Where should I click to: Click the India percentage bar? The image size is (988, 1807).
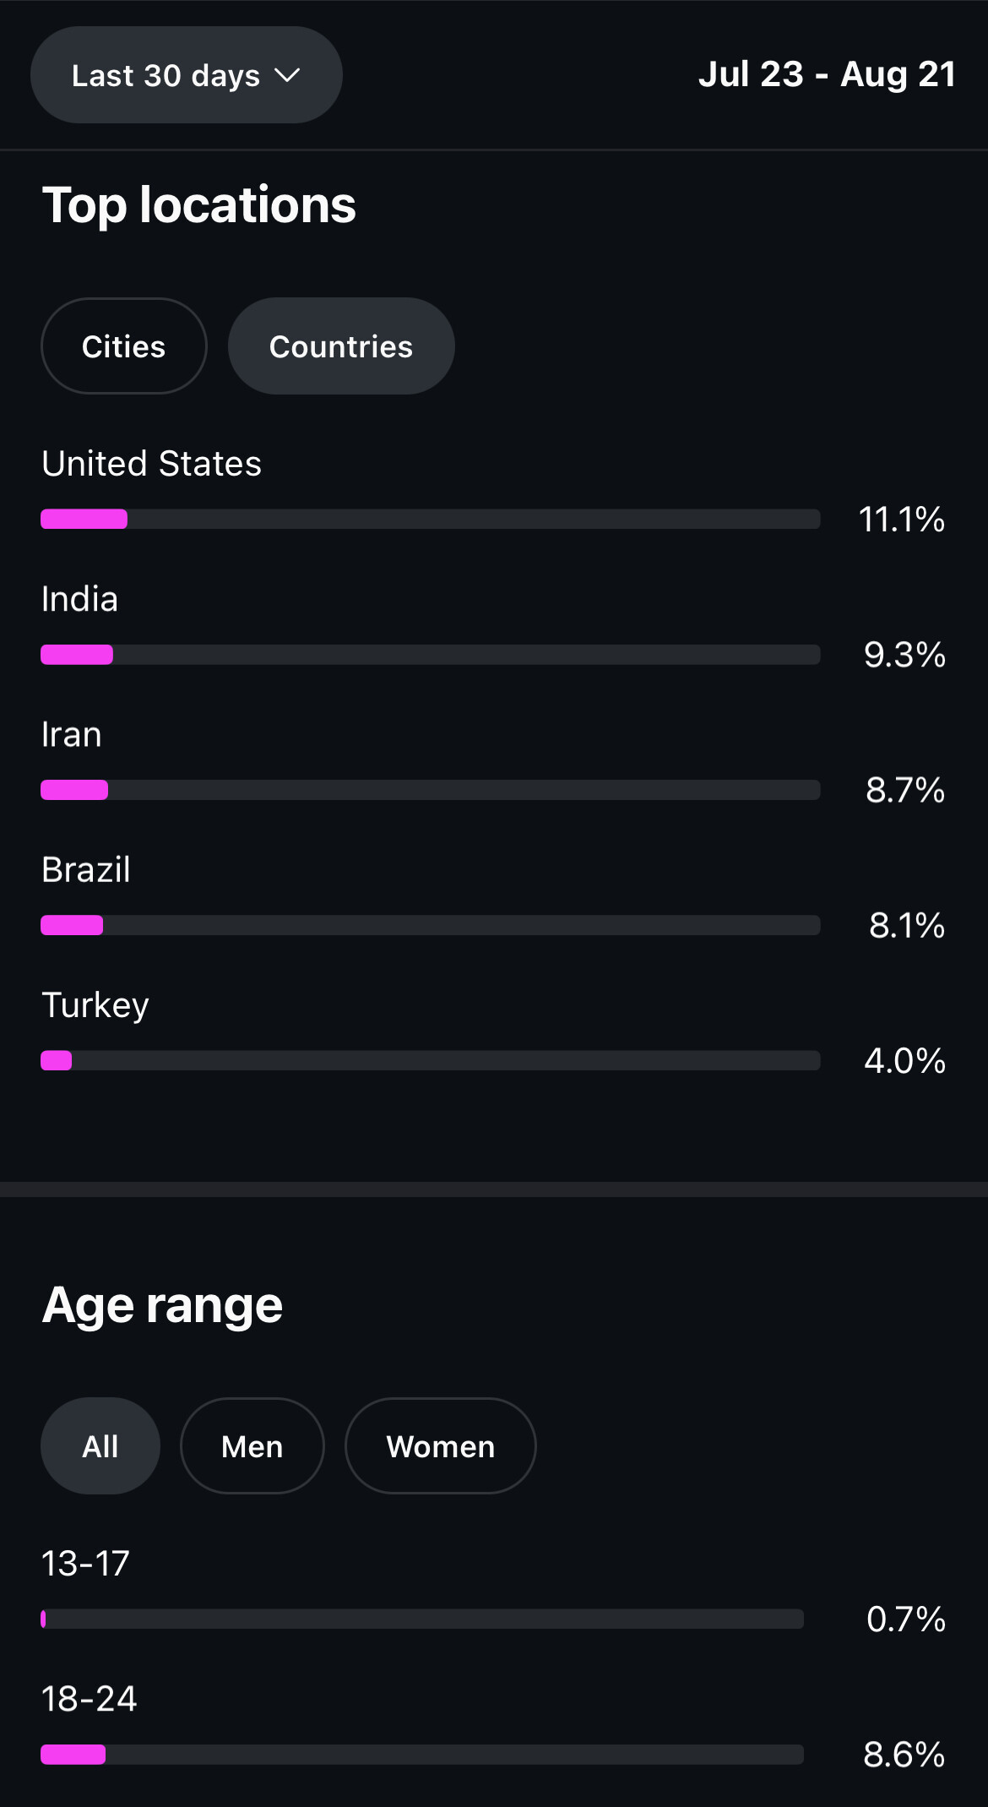(x=430, y=655)
